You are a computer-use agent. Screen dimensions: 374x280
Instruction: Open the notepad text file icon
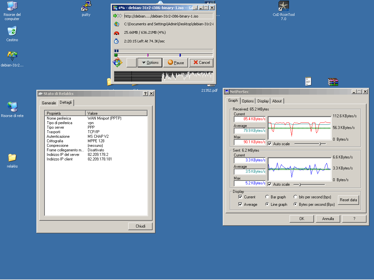(x=308, y=81)
